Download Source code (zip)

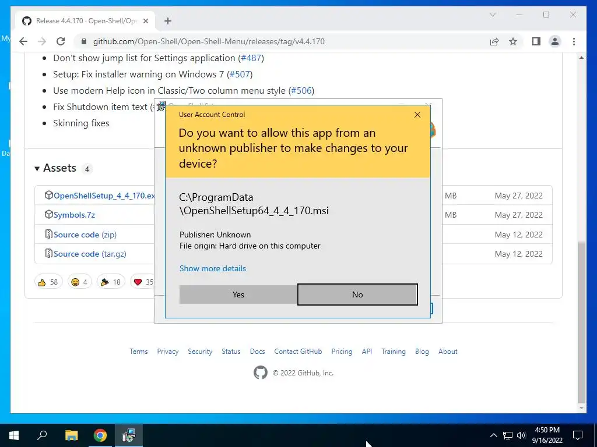85,235
